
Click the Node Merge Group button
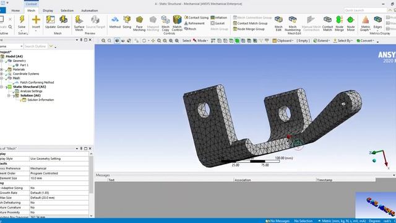[249, 29]
